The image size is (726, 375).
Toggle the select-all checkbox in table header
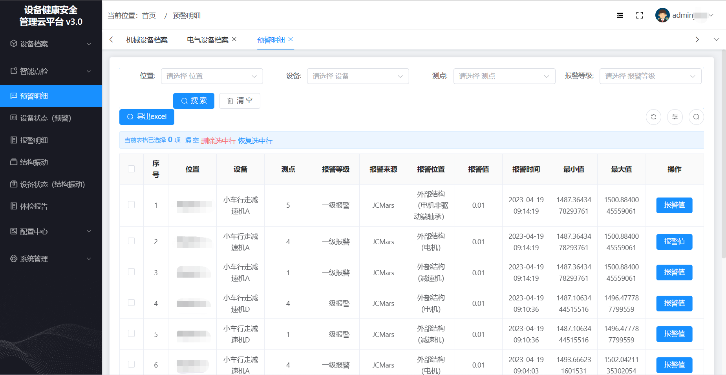coord(131,169)
